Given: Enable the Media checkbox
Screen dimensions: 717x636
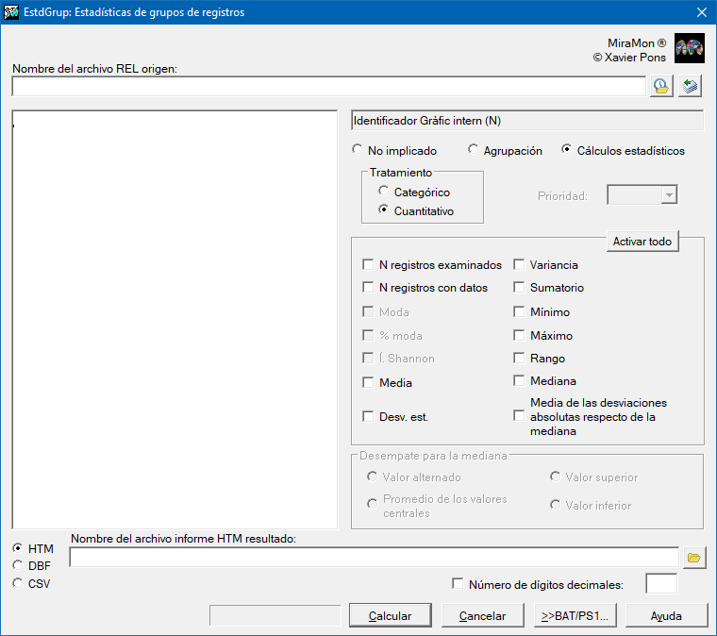Looking at the screenshot, I should 368,383.
